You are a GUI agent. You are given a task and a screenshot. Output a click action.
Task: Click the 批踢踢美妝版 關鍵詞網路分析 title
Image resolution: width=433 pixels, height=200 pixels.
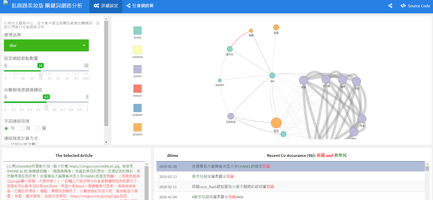(x=47, y=6)
